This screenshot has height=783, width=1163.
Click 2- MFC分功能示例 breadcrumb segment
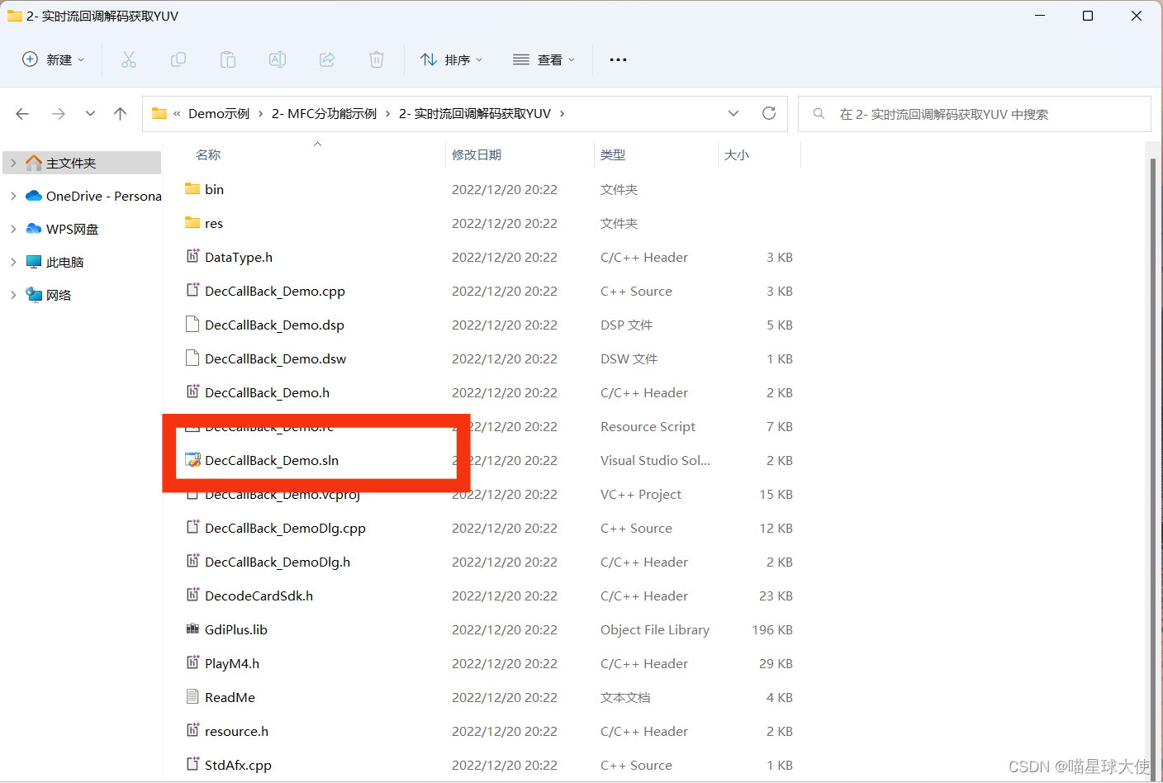click(324, 114)
